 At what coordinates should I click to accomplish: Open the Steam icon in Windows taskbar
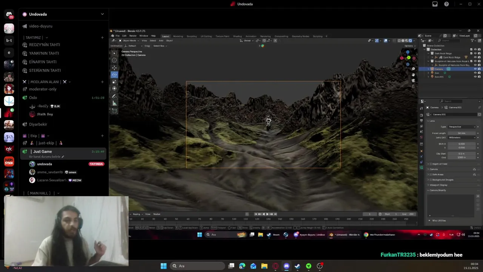click(x=297, y=266)
